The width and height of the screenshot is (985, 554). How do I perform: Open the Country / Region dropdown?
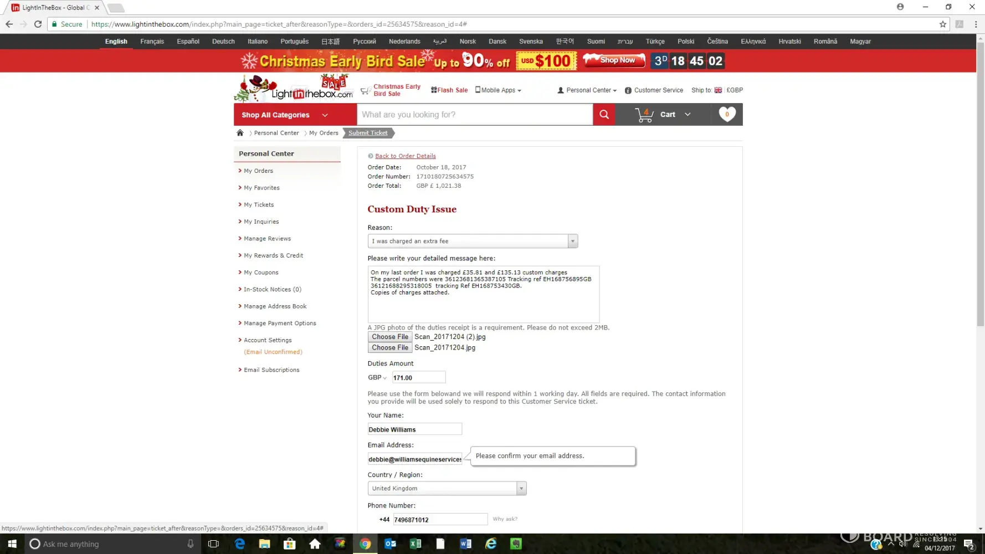(x=447, y=488)
